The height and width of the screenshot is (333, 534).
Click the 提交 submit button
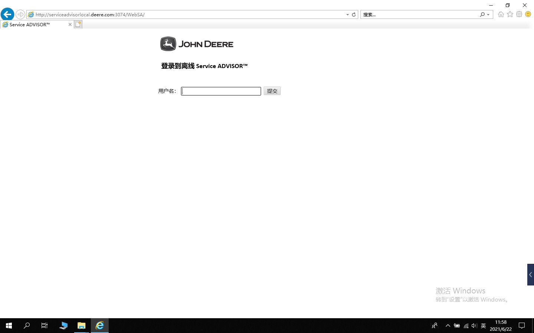272,91
